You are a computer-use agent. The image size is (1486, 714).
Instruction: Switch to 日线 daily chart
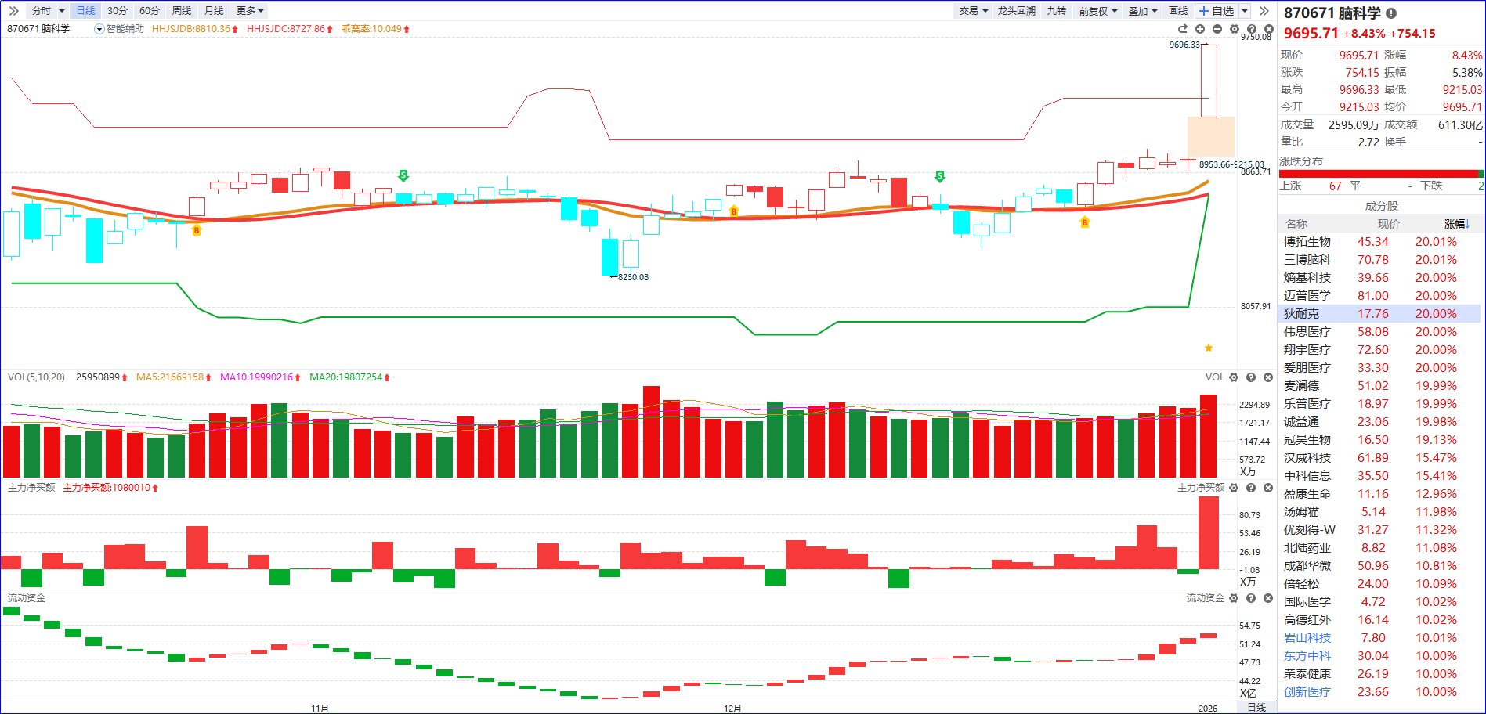(x=85, y=11)
